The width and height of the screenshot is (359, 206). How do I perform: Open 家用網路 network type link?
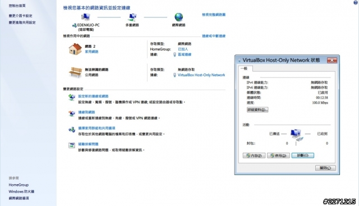click(91, 52)
